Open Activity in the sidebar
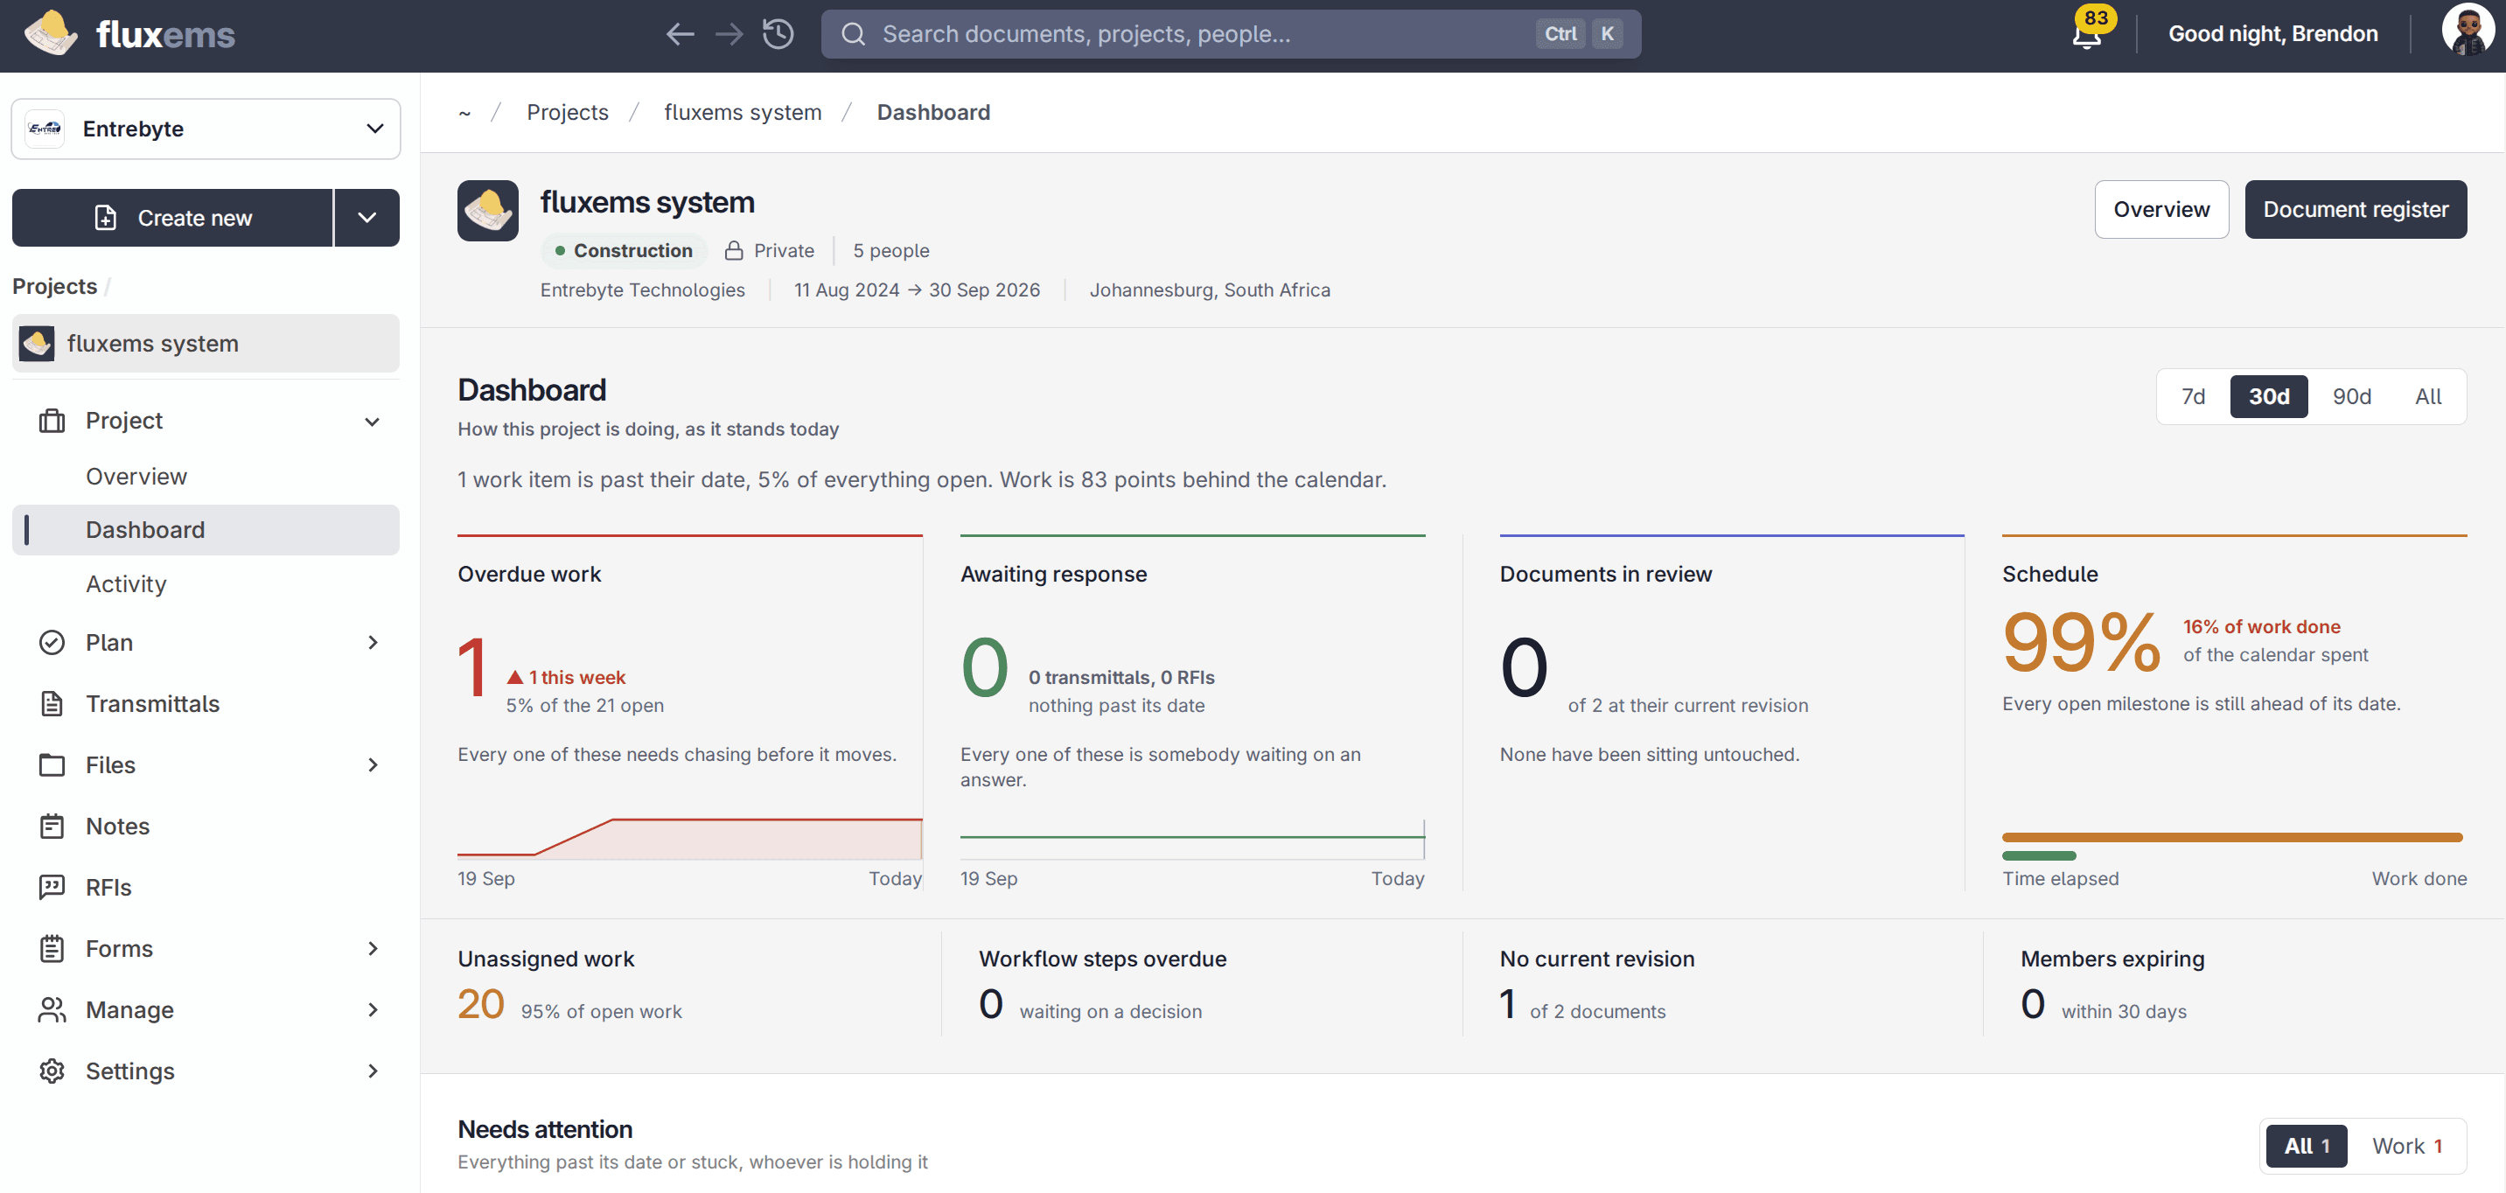The width and height of the screenshot is (2506, 1193). click(206, 583)
